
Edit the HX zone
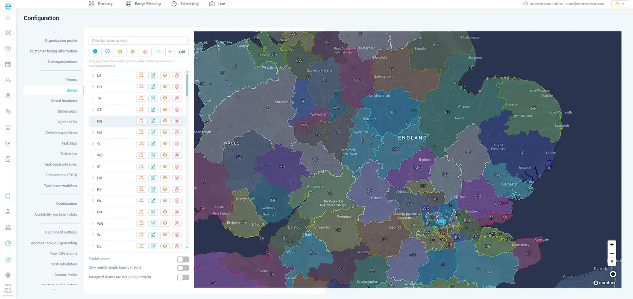(x=153, y=178)
